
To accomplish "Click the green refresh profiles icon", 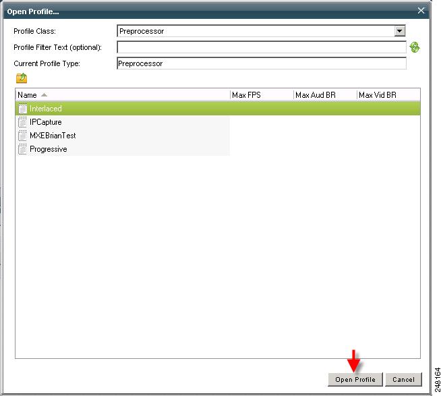I will click(x=415, y=47).
